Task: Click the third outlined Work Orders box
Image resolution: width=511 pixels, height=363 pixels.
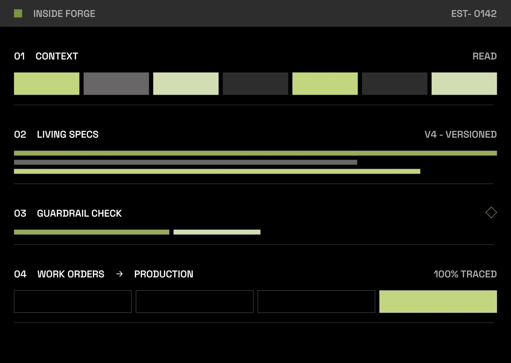Action: (316, 302)
